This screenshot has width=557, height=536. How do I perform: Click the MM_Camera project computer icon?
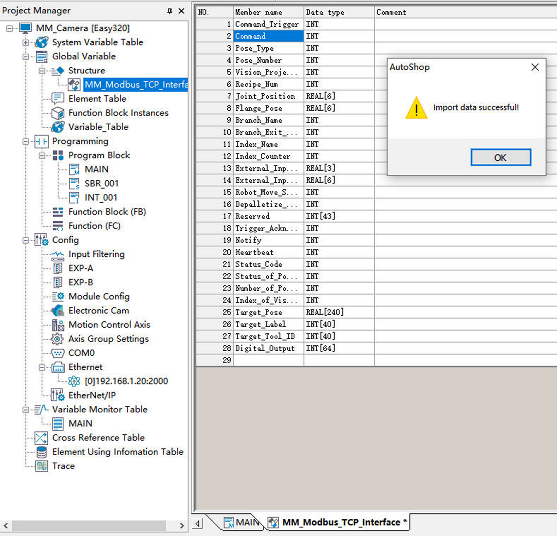[25, 28]
